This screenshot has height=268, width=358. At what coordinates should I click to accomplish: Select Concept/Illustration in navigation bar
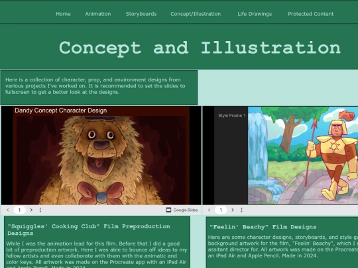(x=196, y=14)
